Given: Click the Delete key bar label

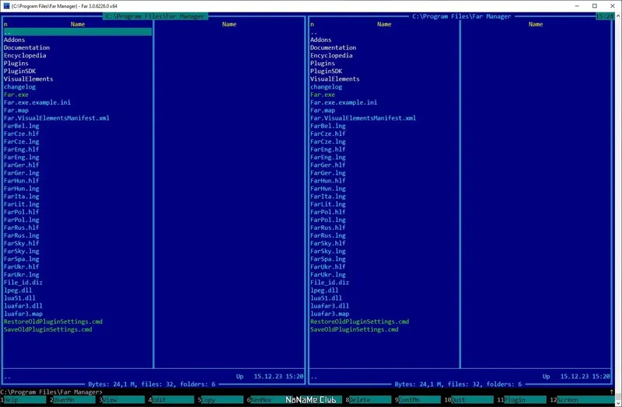Looking at the screenshot, I should [x=370, y=400].
